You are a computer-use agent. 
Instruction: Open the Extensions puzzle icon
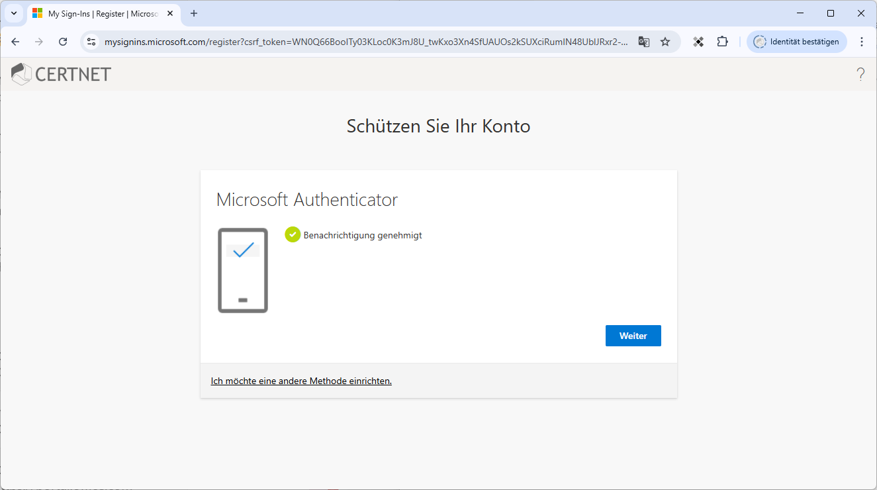pos(722,42)
